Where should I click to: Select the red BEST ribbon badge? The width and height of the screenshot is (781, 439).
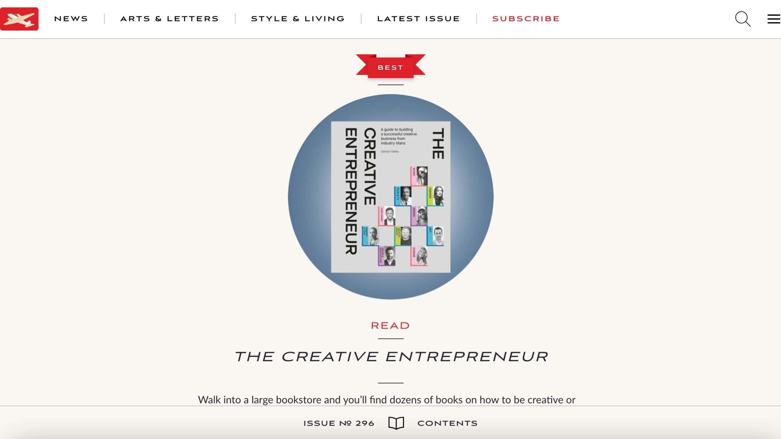pos(390,67)
